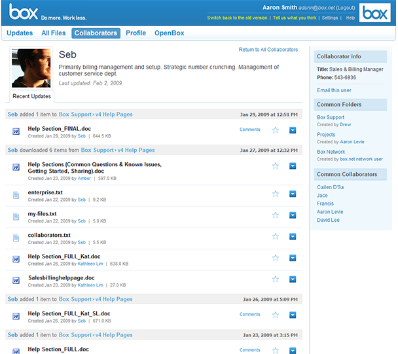This screenshot has width=398, height=354.
Task: Open Comments for Help Section_FINAL.doc
Action: coord(250,130)
